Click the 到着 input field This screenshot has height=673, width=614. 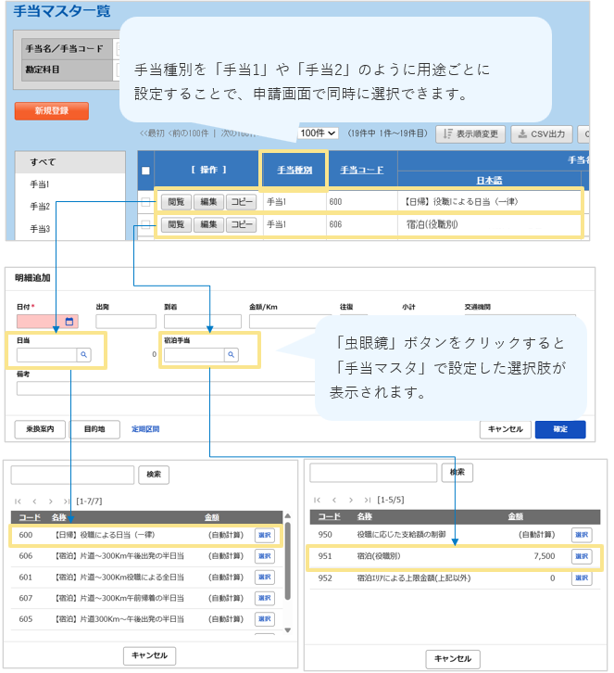click(203, 321)
